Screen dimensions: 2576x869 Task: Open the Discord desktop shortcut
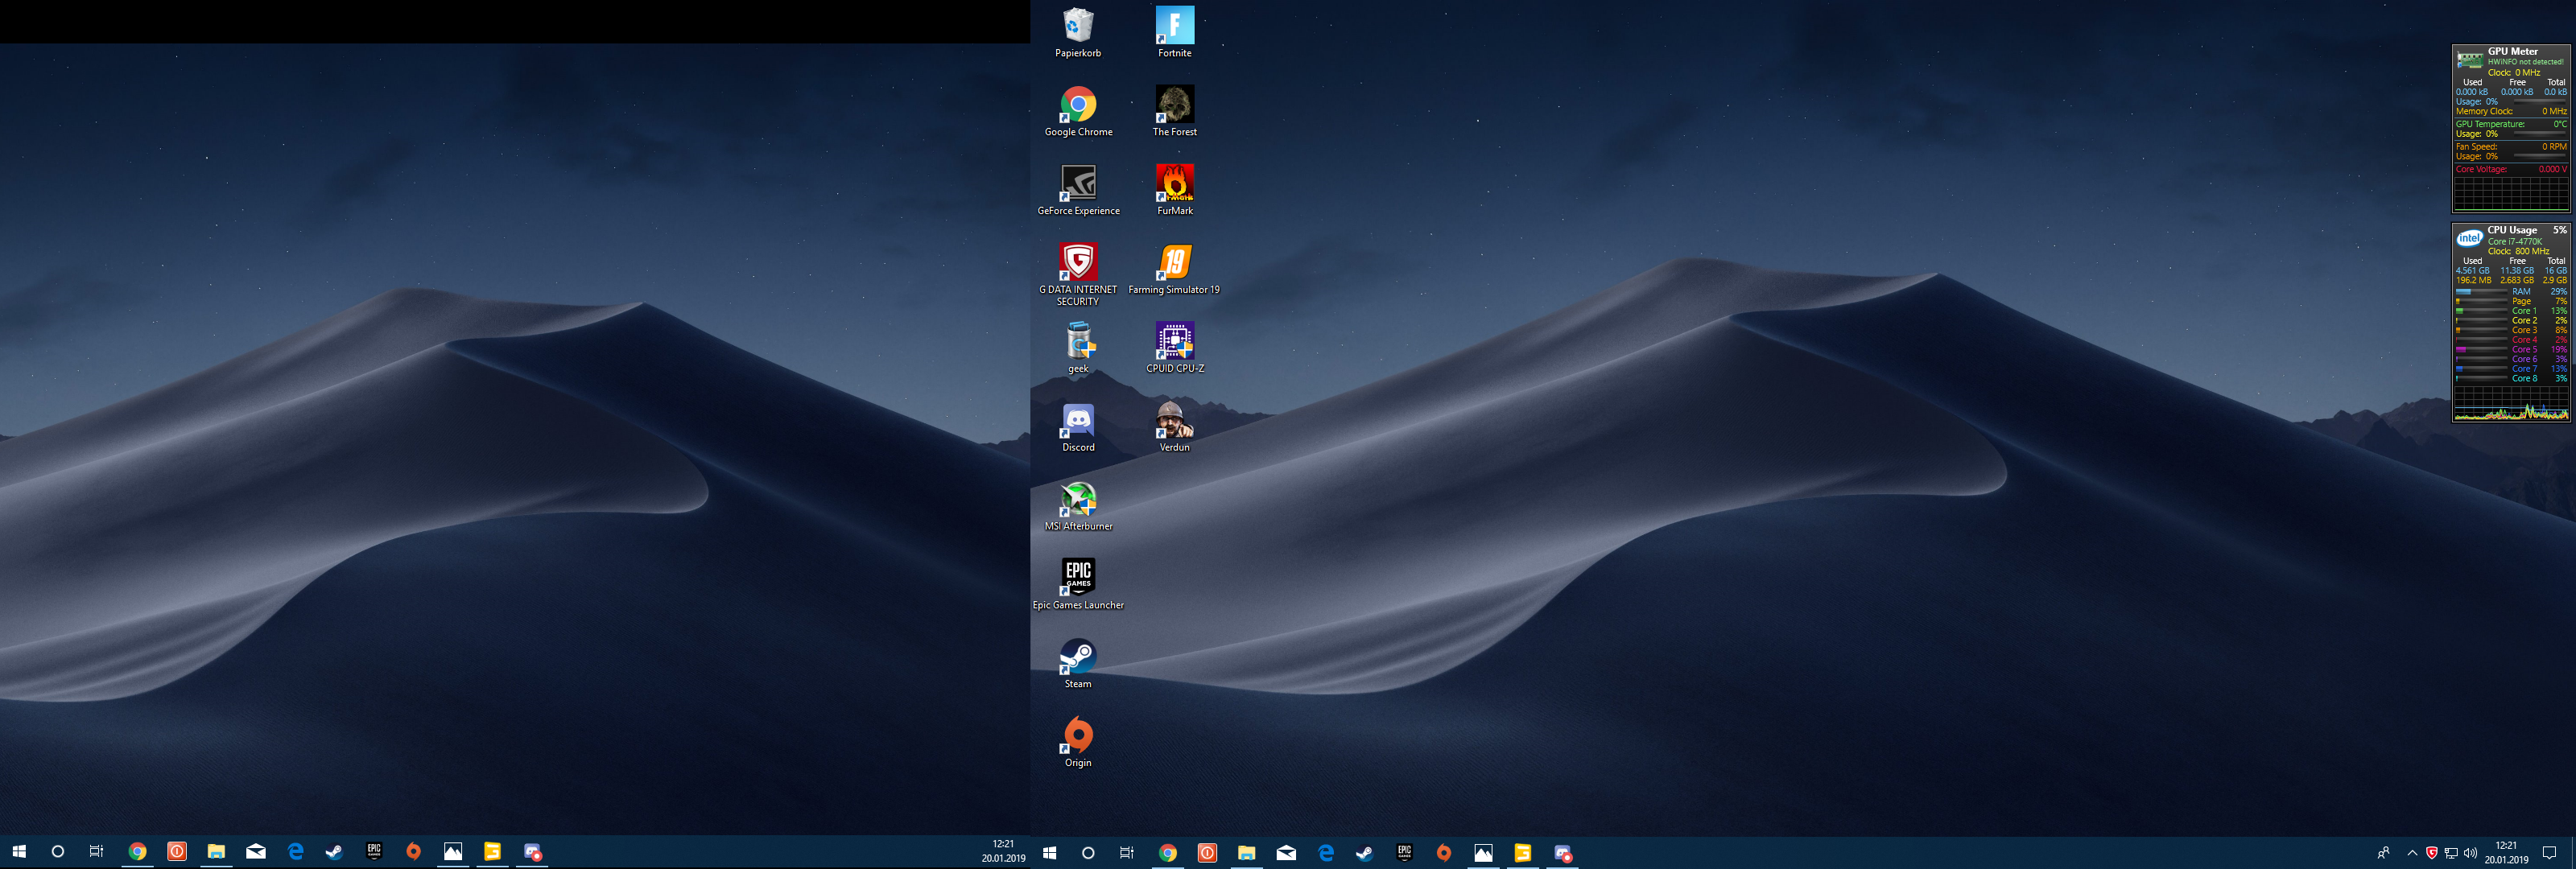point(1078,420)
